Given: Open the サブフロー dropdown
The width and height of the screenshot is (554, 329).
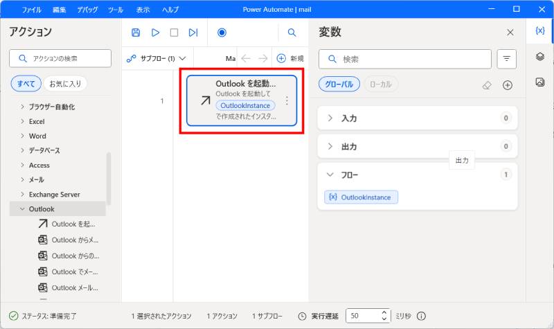Looking at the screenshot, I should click(157, 58).
